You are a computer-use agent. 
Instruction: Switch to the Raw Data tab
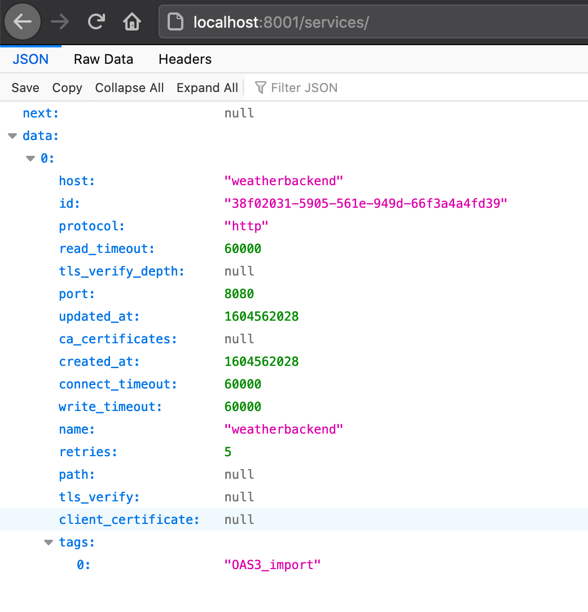point(103,59)
